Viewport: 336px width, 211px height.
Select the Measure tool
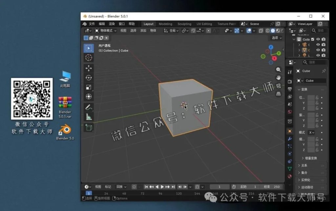tap(89, 116)
